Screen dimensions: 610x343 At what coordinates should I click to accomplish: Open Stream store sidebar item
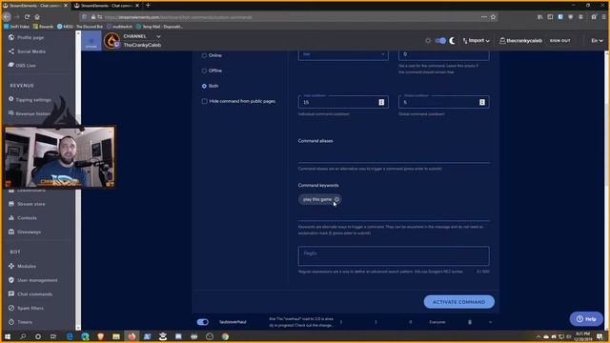[x=27, y=204]
